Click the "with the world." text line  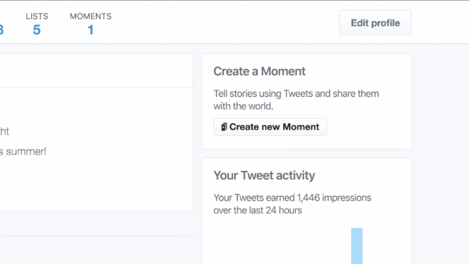pos(243,107)
